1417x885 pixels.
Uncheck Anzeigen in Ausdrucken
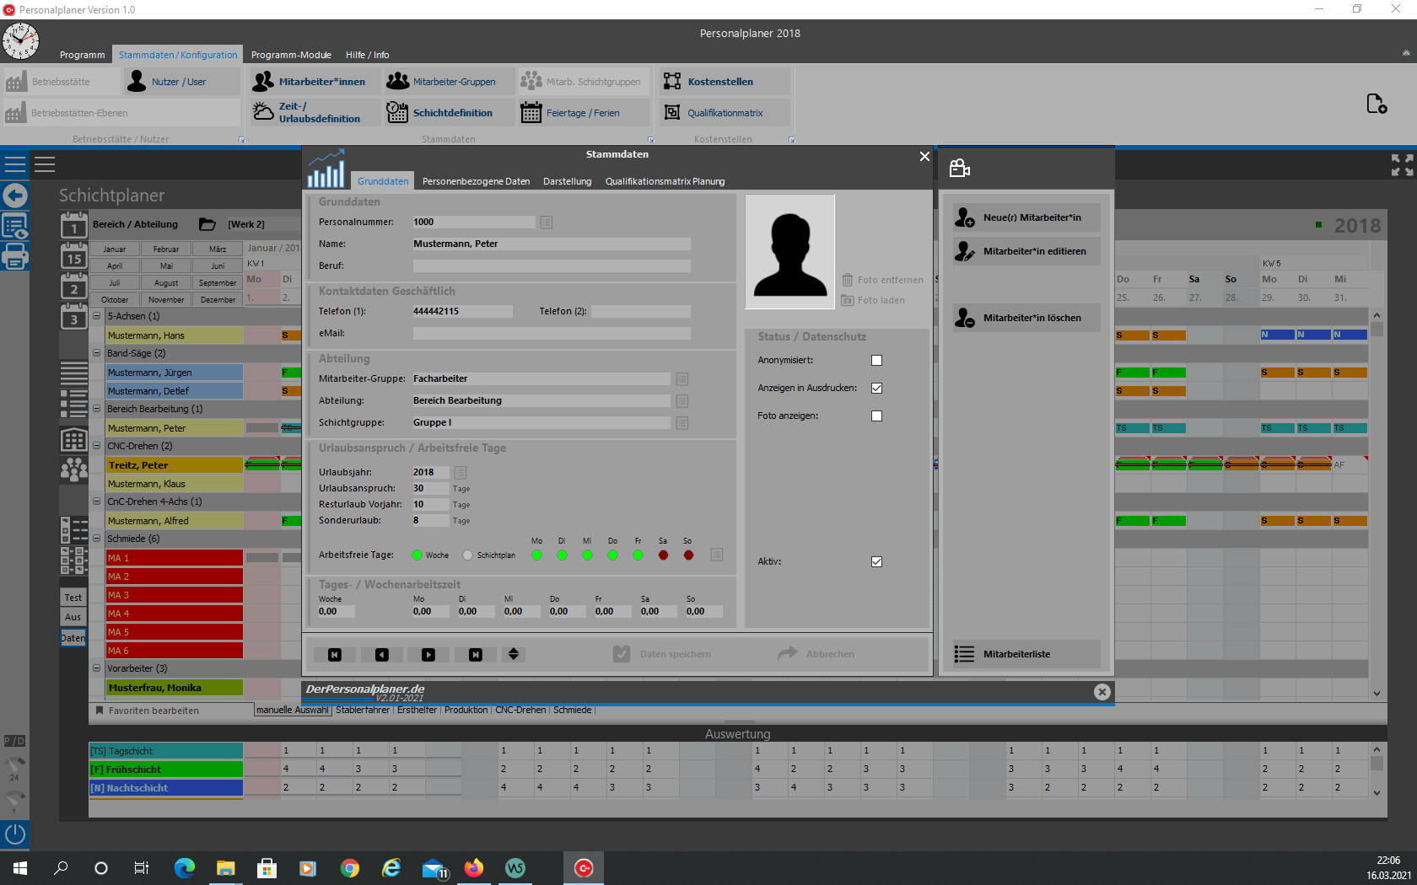[x=876, y=389]
